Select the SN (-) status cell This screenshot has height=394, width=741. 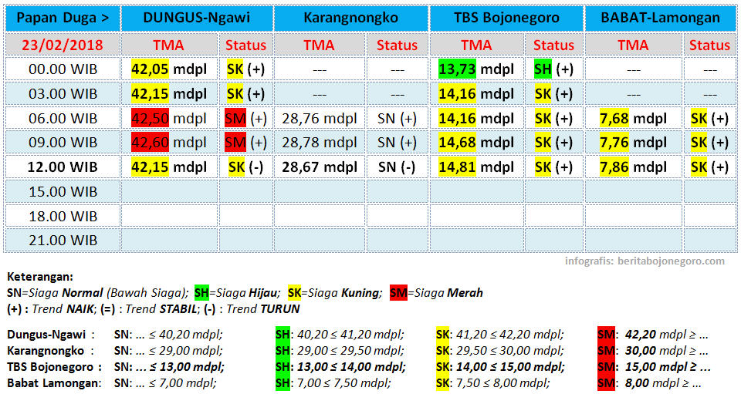point(397,167)
